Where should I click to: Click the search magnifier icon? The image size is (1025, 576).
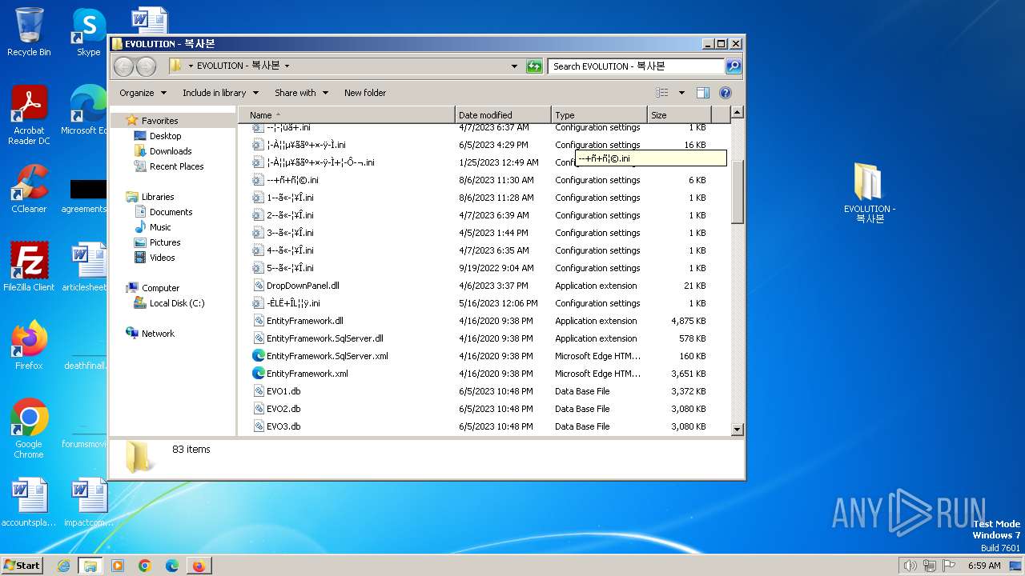(734, 66)
